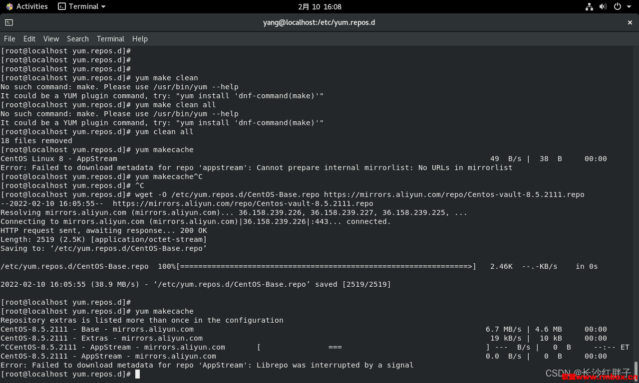The height and width of the screenshot is (383, 639).
Task: Open network status icon in system tray
Action: [589, 6]
